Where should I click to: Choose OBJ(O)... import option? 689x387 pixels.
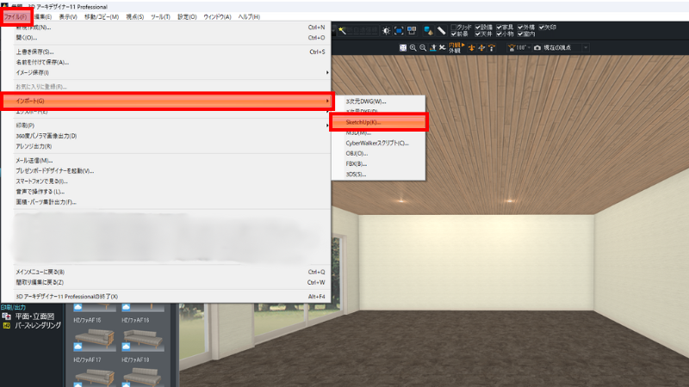[x=378, y=154]
